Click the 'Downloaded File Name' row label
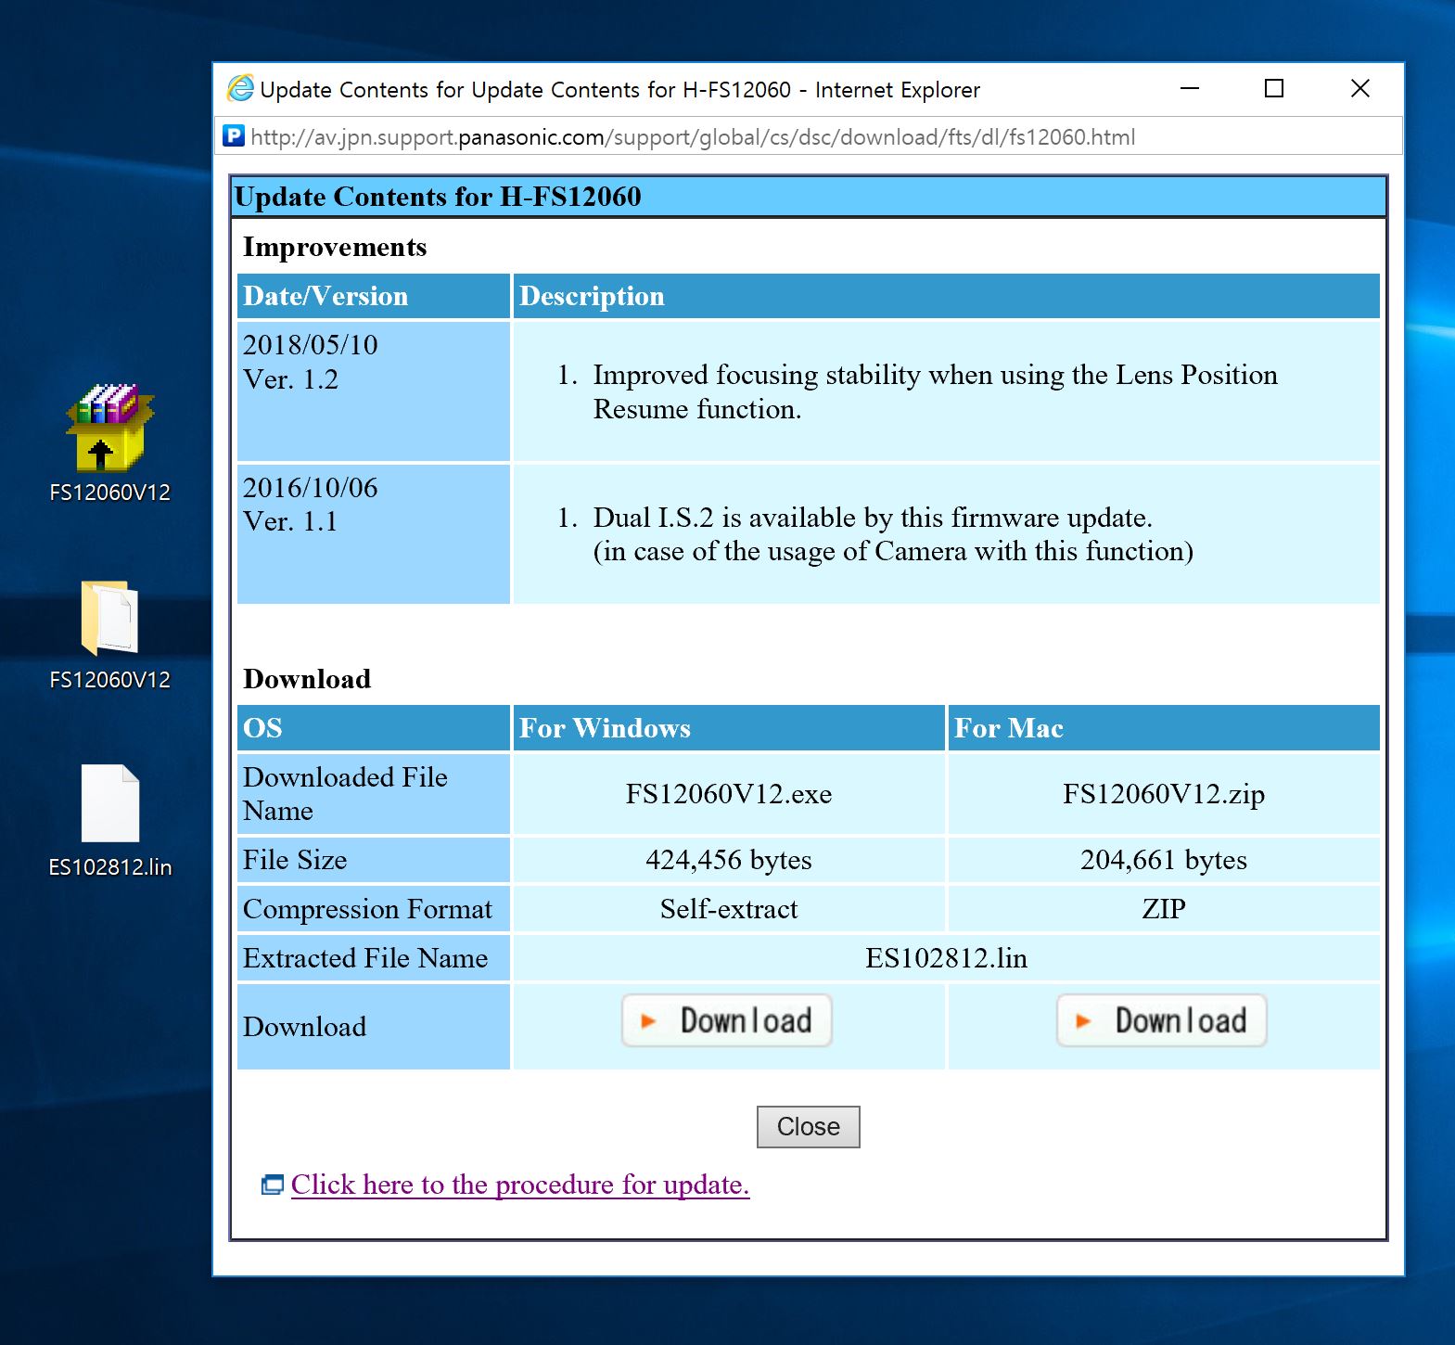 click(374, 794)
